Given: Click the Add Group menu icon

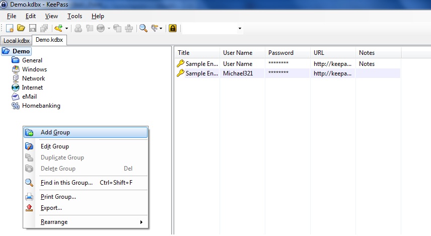Looking at the screenshot, I should point(29,133).
